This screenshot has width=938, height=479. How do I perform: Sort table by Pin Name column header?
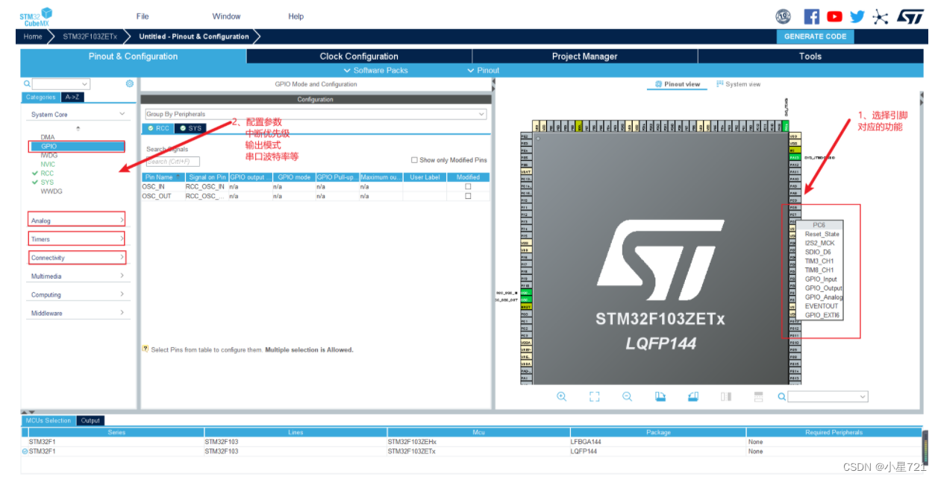pos(163,177)
